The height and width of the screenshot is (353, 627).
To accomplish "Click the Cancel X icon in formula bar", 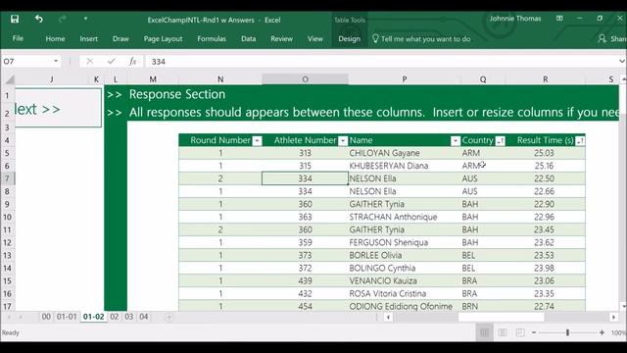I will point(89,61).
